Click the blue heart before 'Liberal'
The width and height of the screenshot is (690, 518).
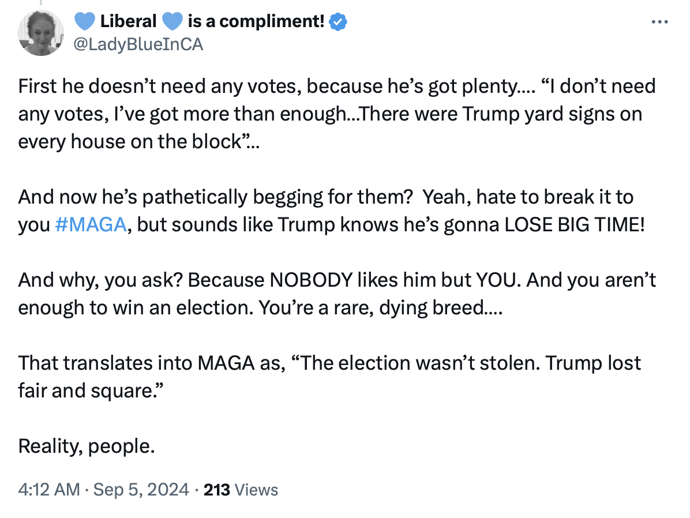(84, 21)
